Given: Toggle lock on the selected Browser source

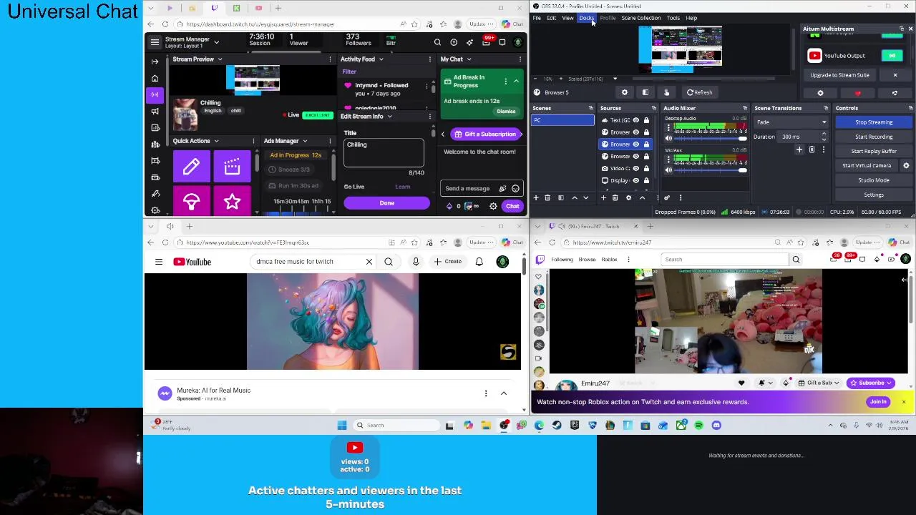Looking at the screenshot, I should 646,144.
